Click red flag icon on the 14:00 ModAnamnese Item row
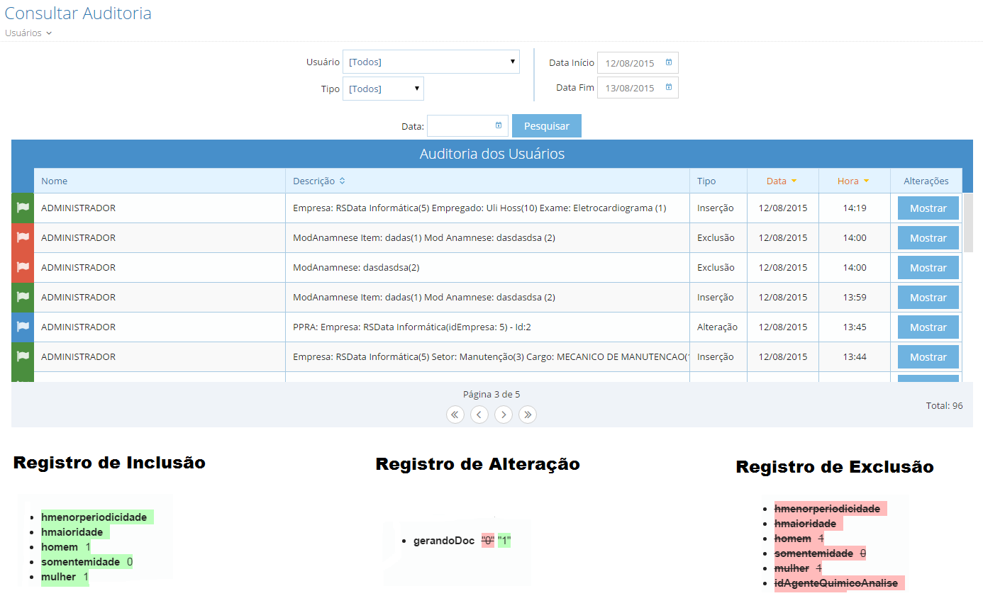 tap(23, 237)
